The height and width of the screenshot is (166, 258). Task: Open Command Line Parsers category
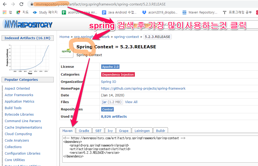(x=23, y=121)
